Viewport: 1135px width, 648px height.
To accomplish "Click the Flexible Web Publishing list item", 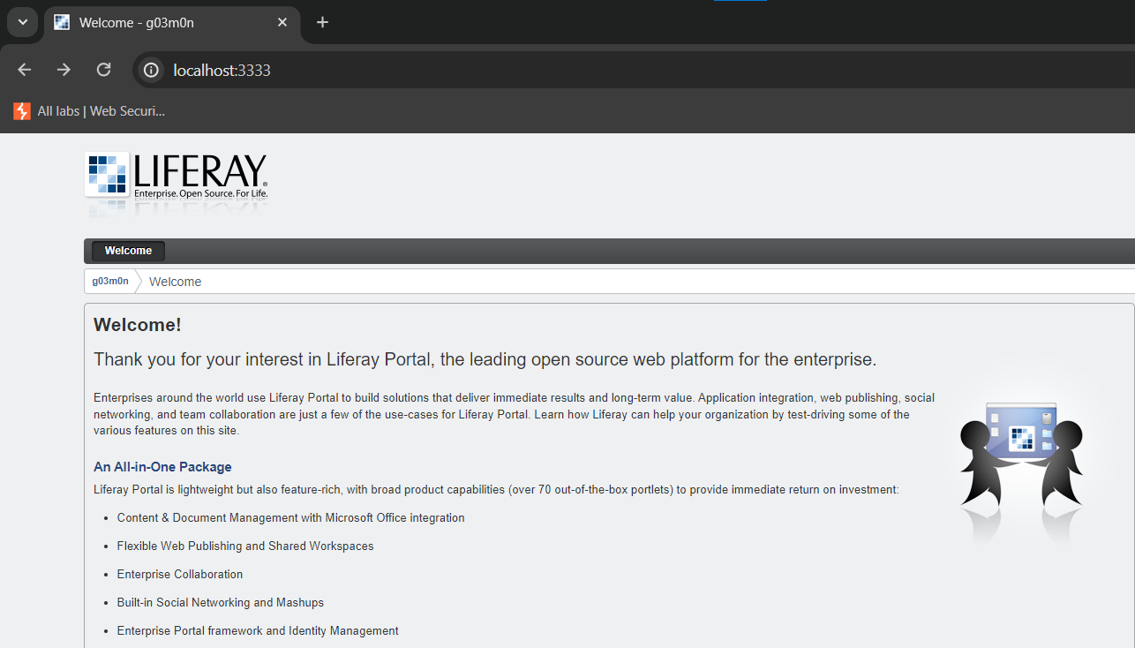I will (x=244, y=546).
